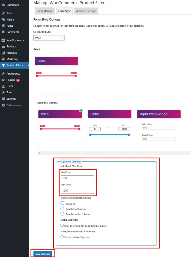191x257 pixels.
Task: Click the Max Price input field with 1000
Action: pyautogui.click(x=77, y=191)
